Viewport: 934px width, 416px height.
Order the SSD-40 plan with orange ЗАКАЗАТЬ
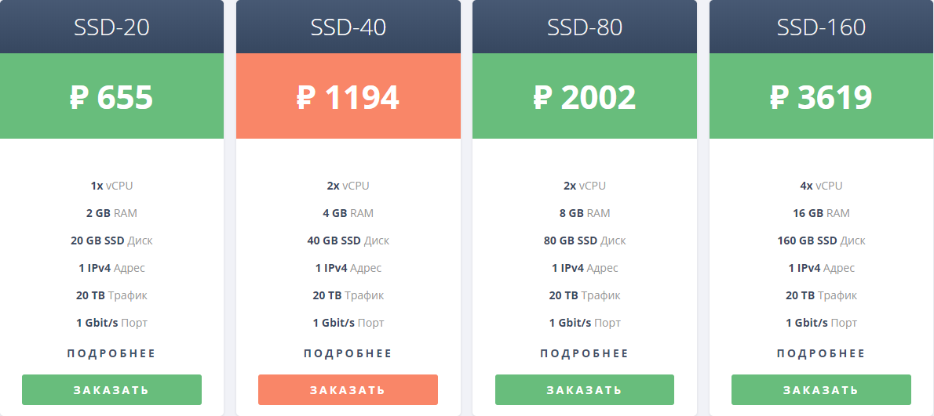[x=348, y=390]
